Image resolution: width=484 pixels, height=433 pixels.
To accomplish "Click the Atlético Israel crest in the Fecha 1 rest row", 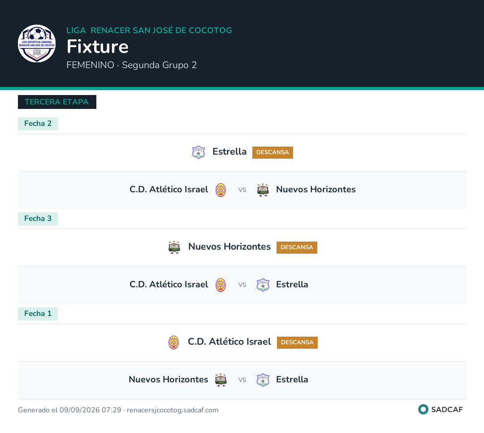I will coord(173,342).
